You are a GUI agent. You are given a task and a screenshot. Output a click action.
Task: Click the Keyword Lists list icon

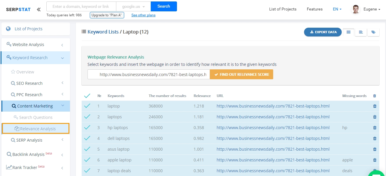tap(84, 32)
